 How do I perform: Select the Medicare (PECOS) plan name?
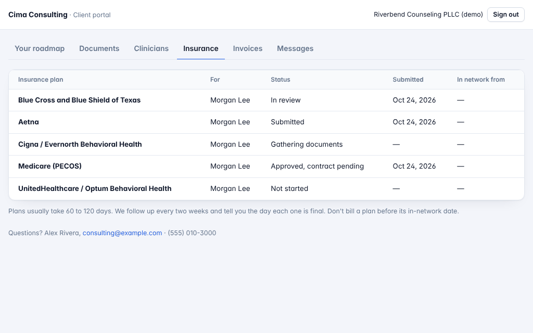click(50, 166)
